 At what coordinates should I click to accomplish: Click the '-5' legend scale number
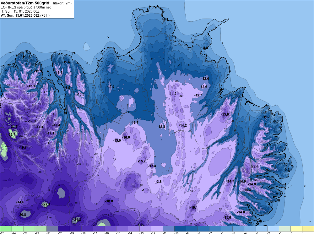tap(234, 233)
